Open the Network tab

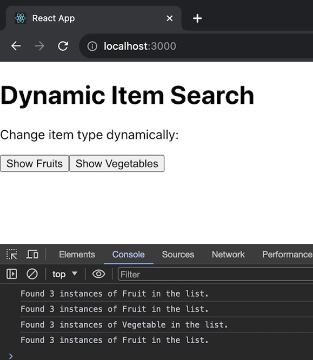(x=228, y=255)
